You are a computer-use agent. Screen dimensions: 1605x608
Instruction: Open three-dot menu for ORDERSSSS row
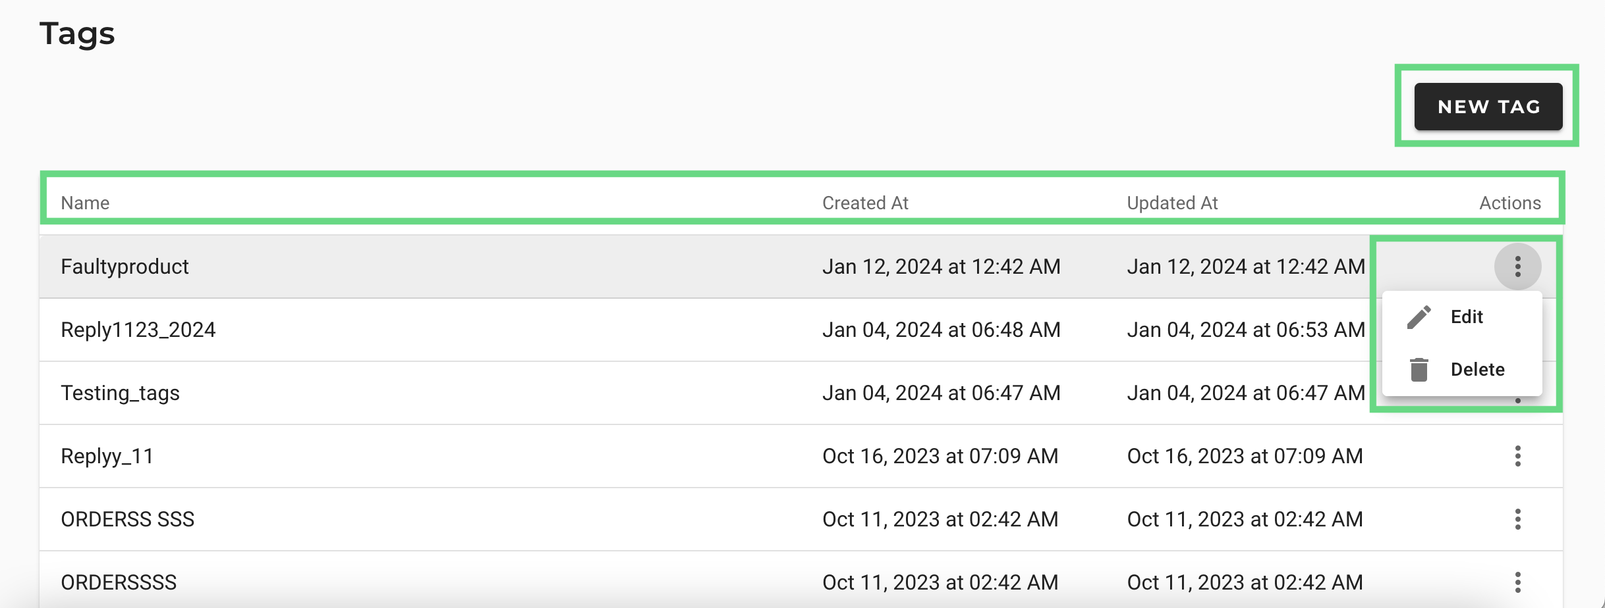pos(1517,582)
